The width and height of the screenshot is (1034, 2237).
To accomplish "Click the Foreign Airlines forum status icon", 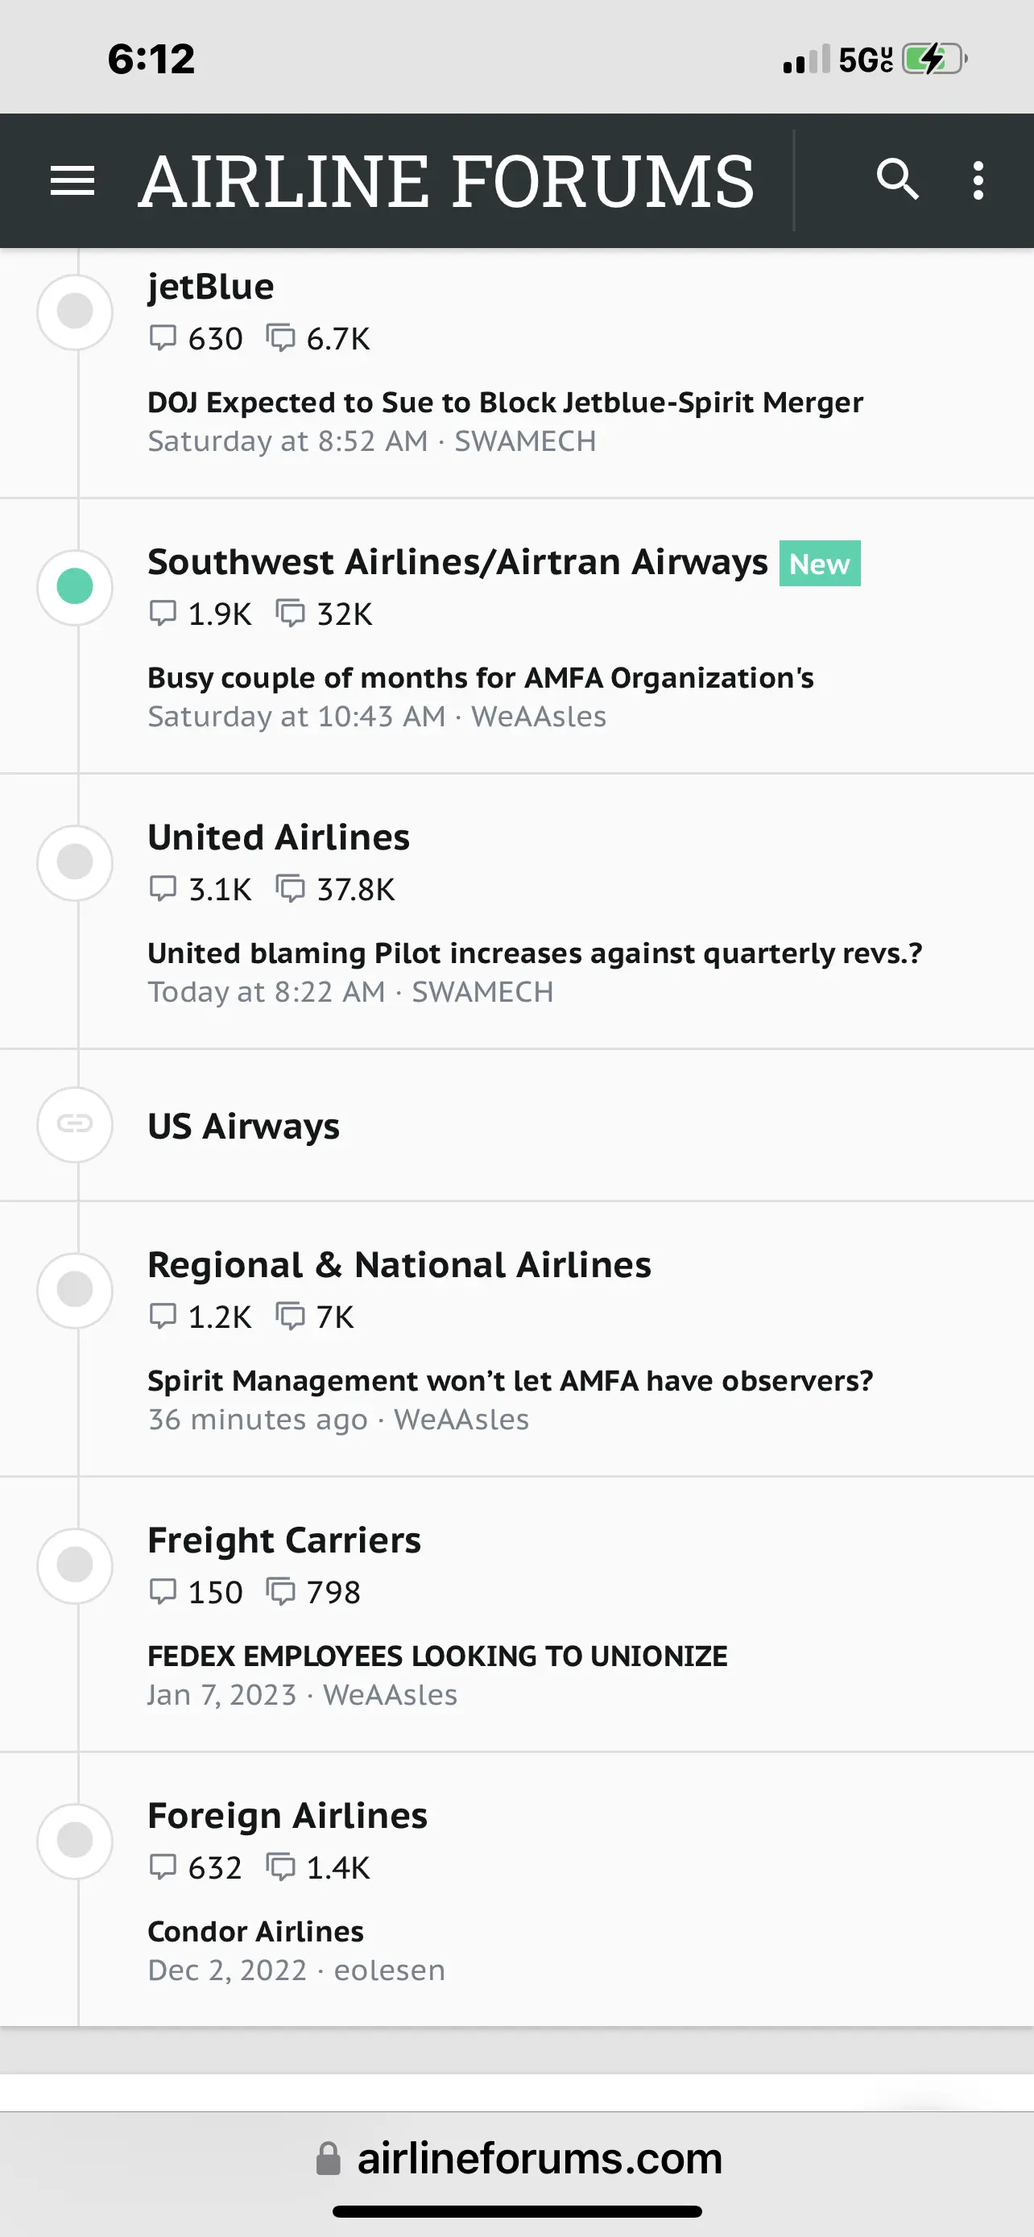I will tap(75, 1840).
